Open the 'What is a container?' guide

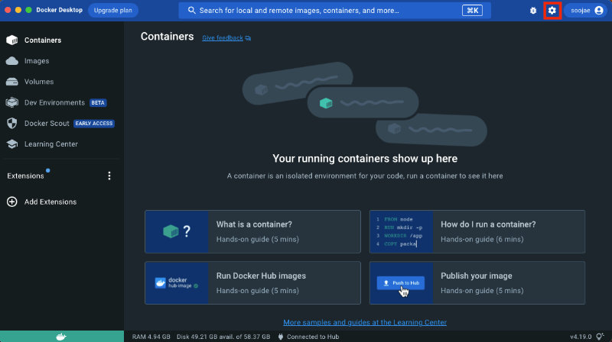click(253, 232)
